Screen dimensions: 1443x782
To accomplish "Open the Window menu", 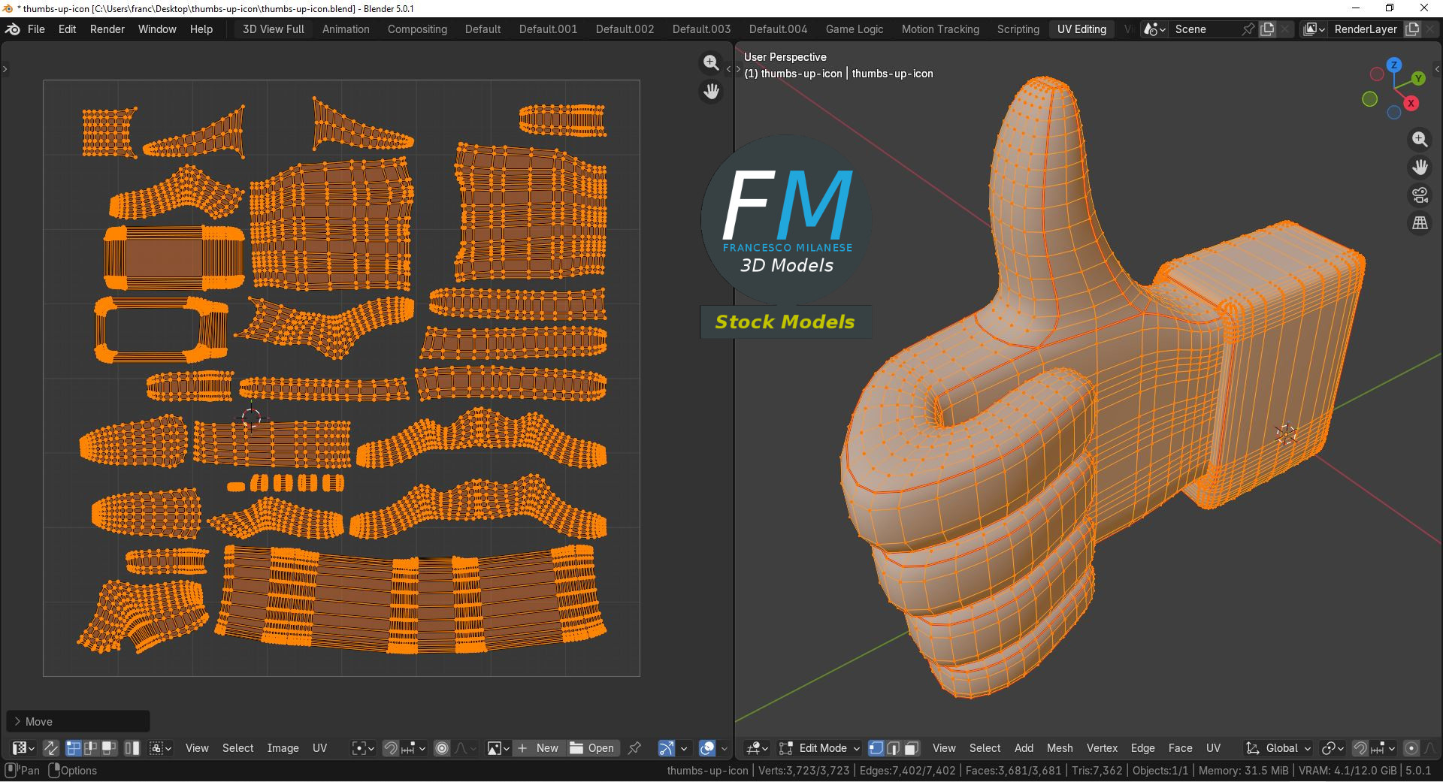I will click(157, 29).
